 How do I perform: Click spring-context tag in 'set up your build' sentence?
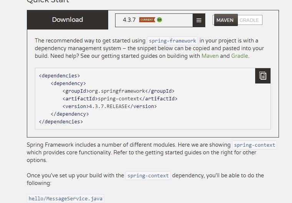[x=148, y=176]
